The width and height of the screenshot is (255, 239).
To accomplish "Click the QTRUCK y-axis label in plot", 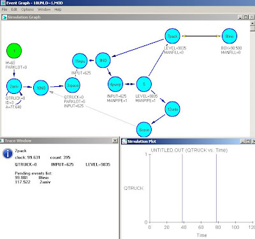I will pos(134,188).
